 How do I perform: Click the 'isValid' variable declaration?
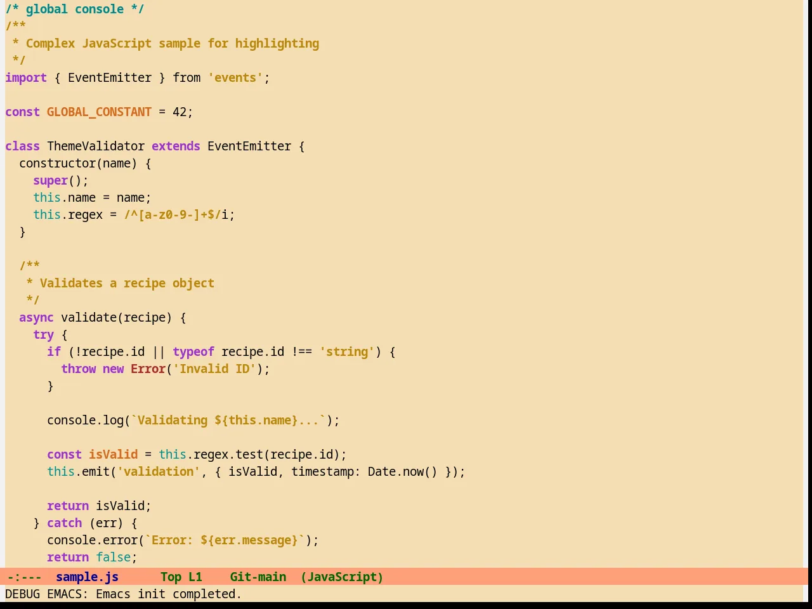(113, 454)
